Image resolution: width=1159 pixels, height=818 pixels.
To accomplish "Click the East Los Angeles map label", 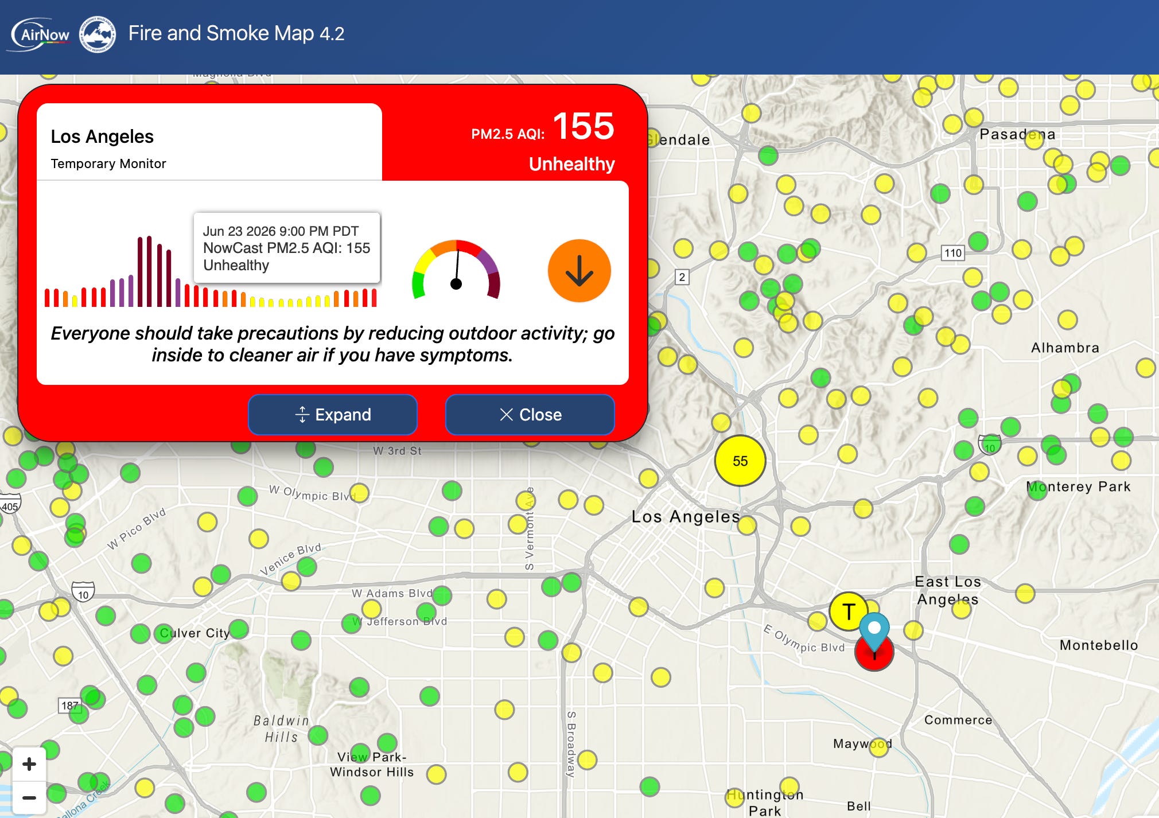I will point(948,590).
